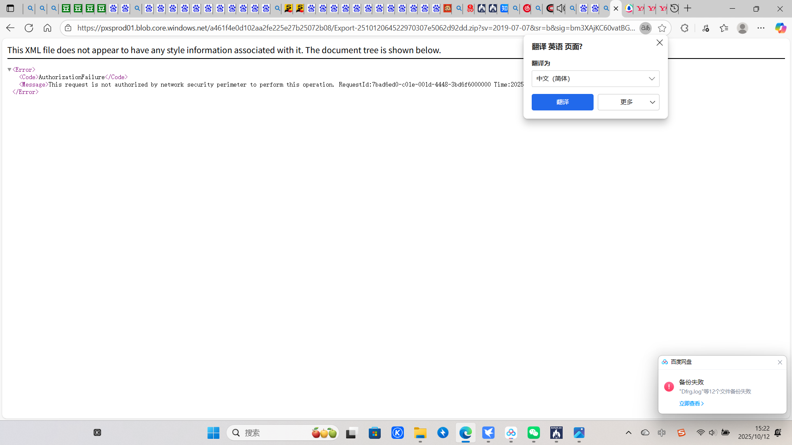Open the favorites list icon
The image size is (792, 445).
(724, 28)
